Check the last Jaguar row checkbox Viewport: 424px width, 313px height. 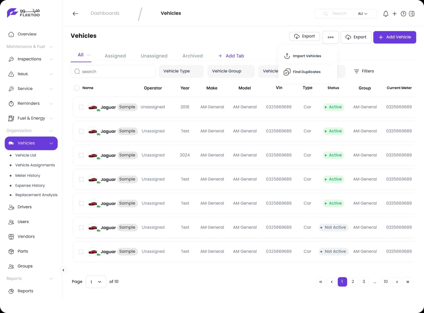[x=81, y=252]
